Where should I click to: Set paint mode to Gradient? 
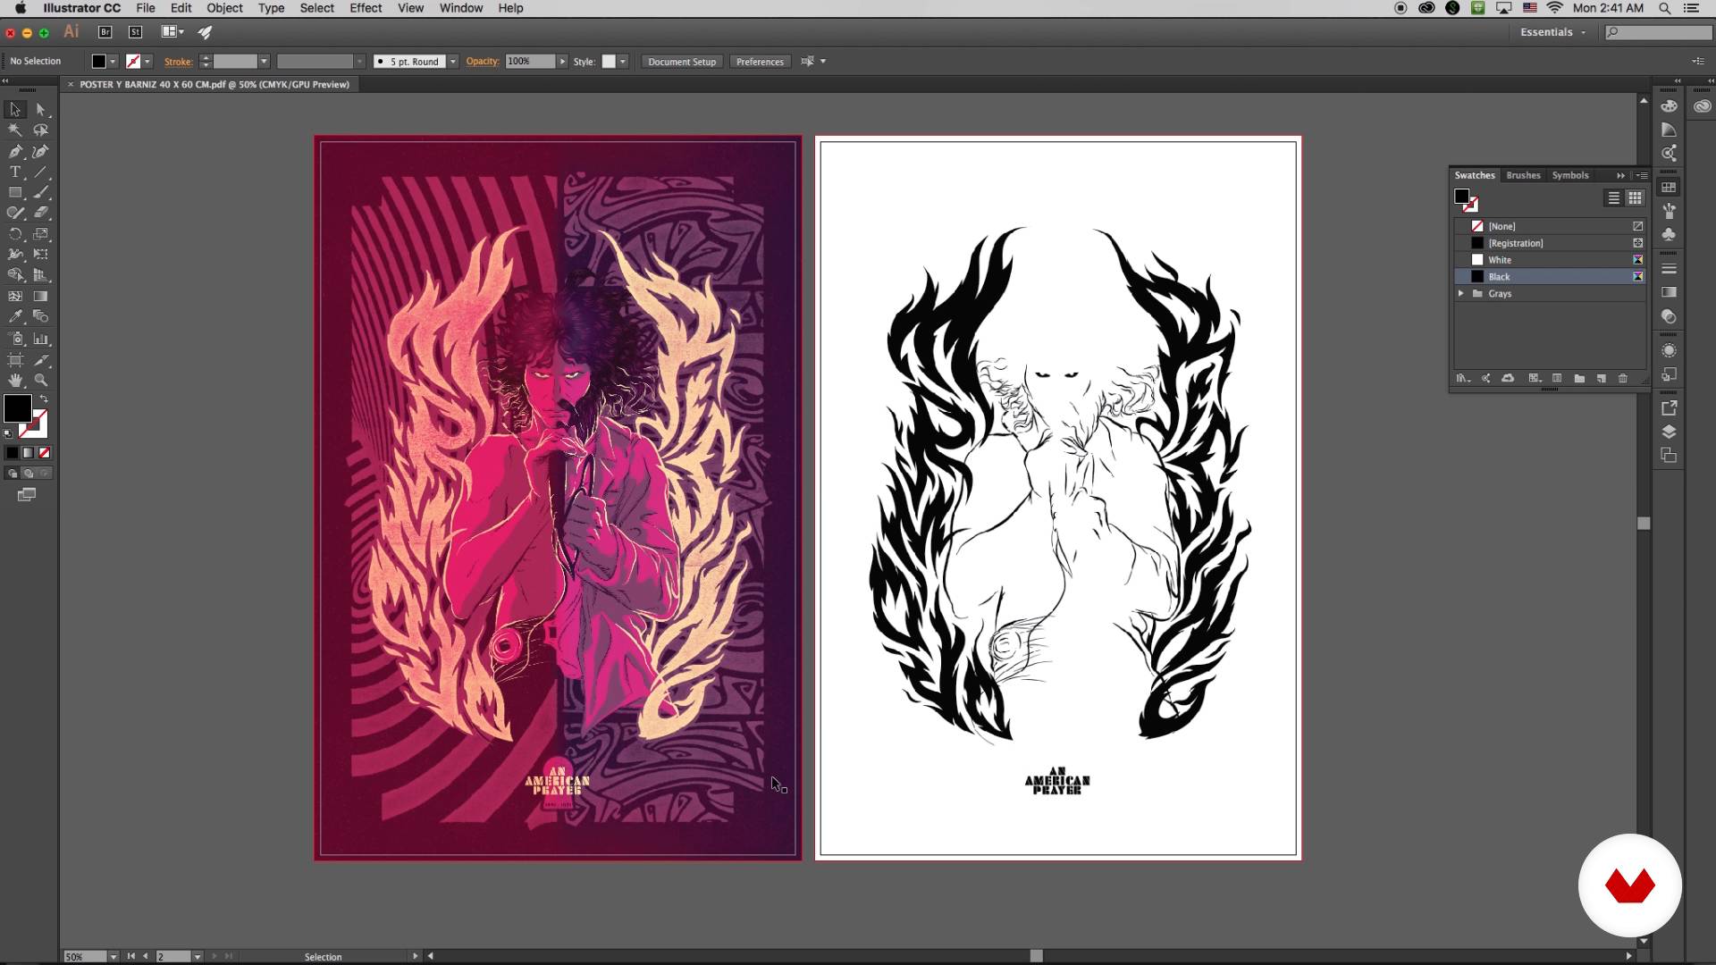[29, 453]
